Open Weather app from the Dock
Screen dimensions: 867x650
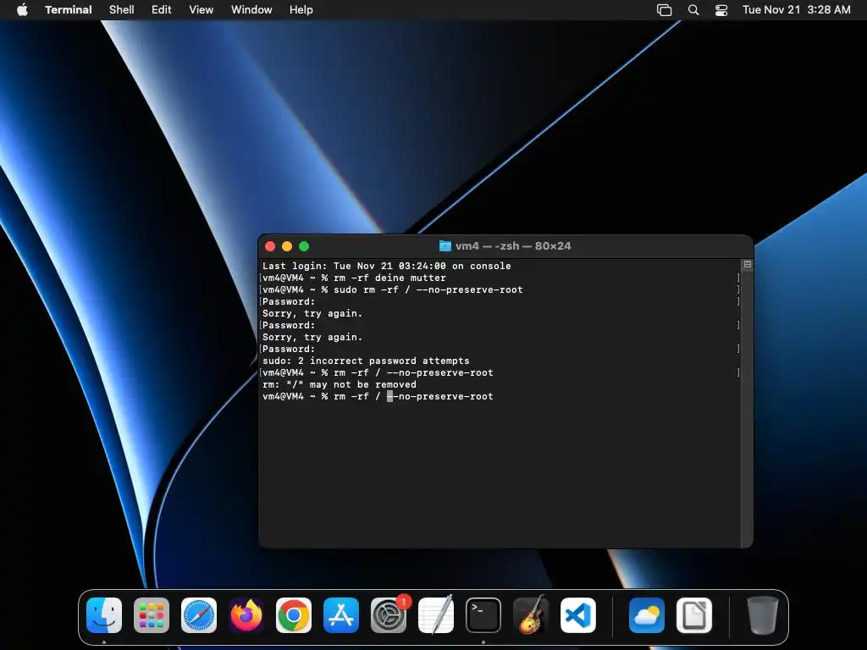[646, 615]
